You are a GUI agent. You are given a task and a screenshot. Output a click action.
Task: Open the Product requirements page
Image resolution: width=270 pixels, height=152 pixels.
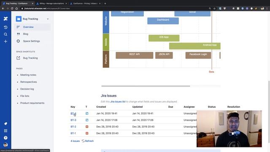coord(32,103)
